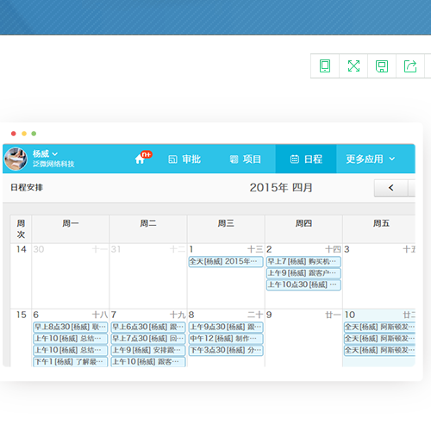Click the 2015年 四月 title

(281, 188)
